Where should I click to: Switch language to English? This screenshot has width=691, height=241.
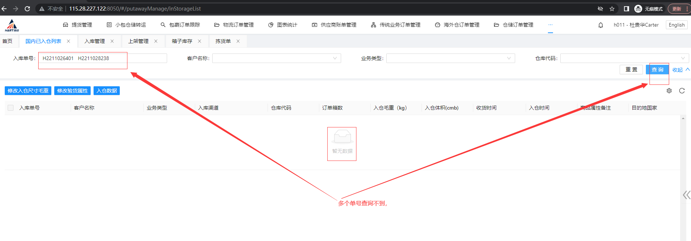[x=676, y=25]
